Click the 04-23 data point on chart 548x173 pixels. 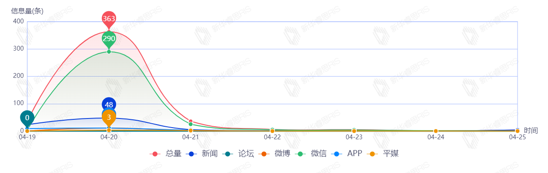354,131
